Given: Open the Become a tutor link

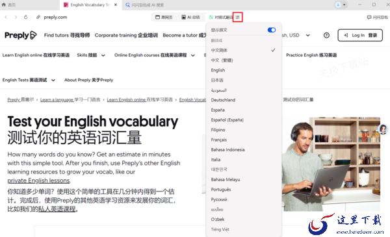Looking at the screenshot, I should [185, 35].
